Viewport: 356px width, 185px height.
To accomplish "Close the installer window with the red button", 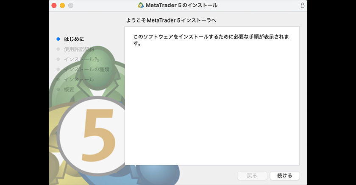I will pos(54,6).
